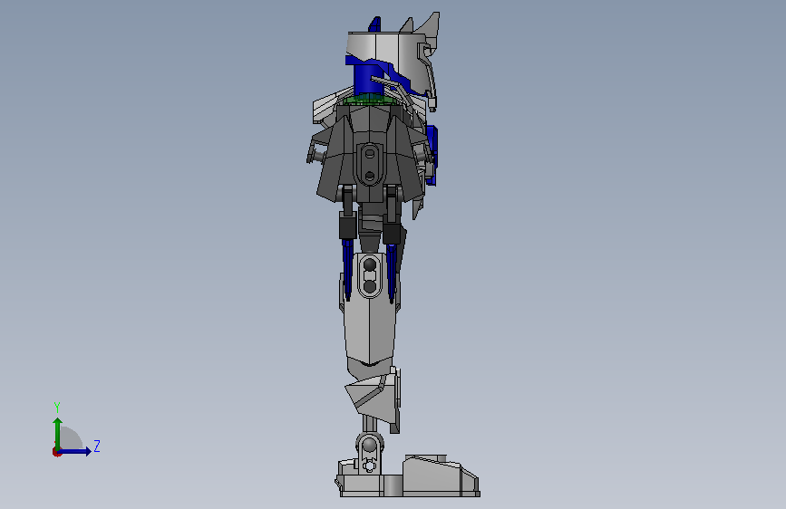Screen dimensions: 786x509
Task: Click the blue Z axis arrow on the triad
Action: (75, 451)
